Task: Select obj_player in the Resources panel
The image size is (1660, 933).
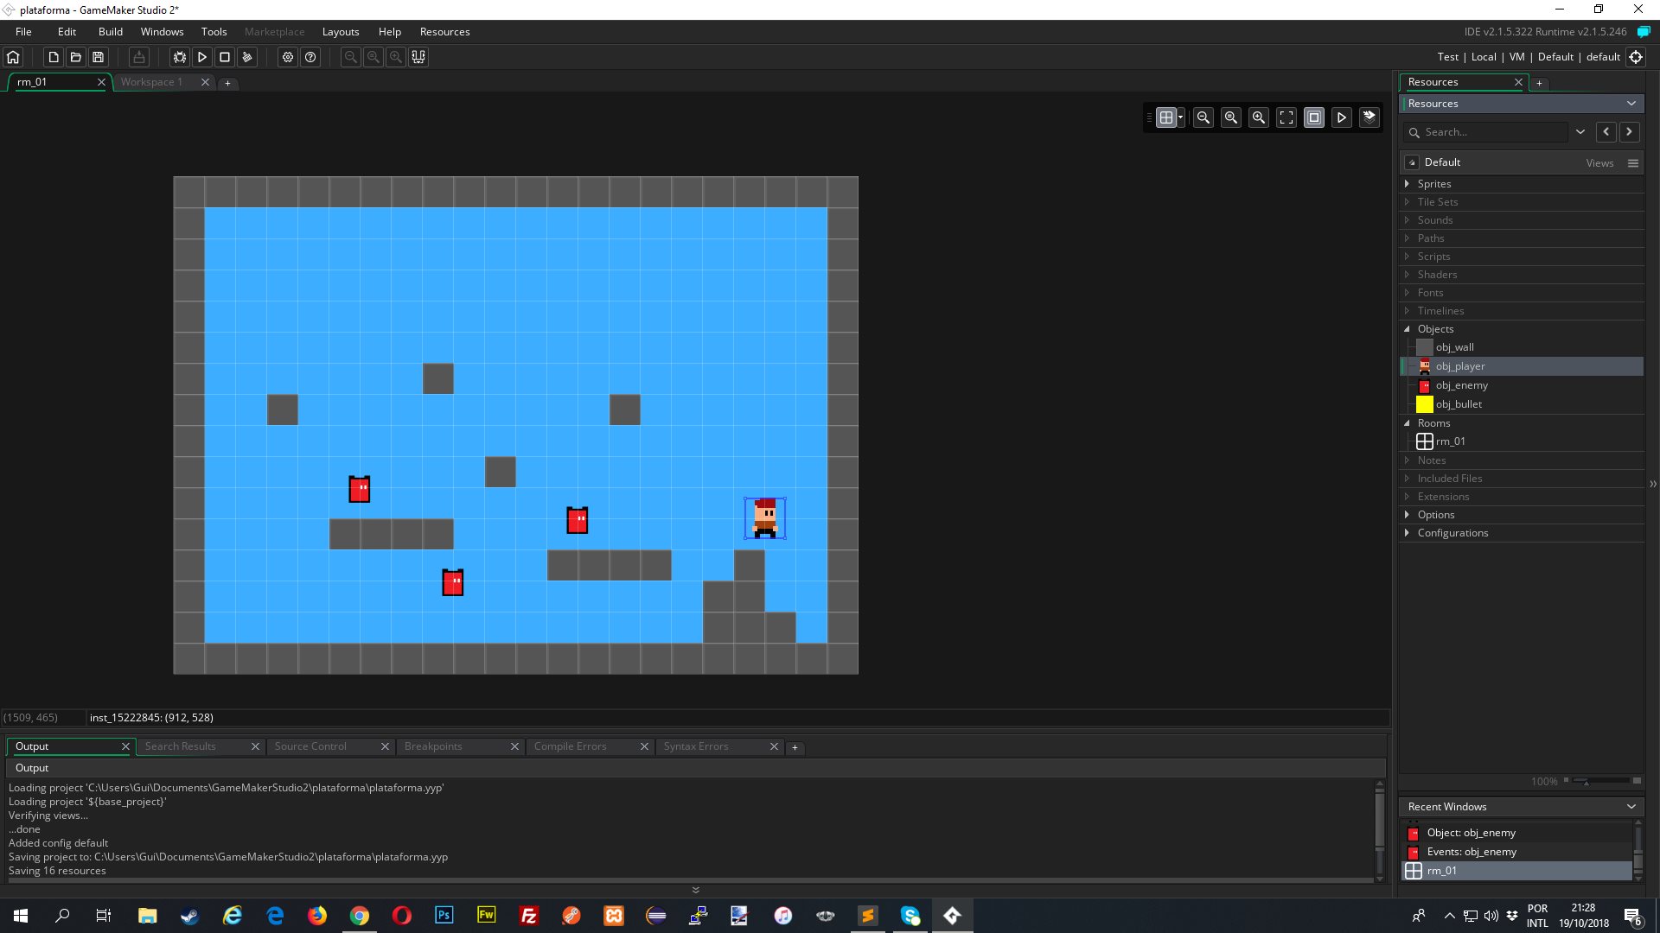Action: pos(1460,365)
